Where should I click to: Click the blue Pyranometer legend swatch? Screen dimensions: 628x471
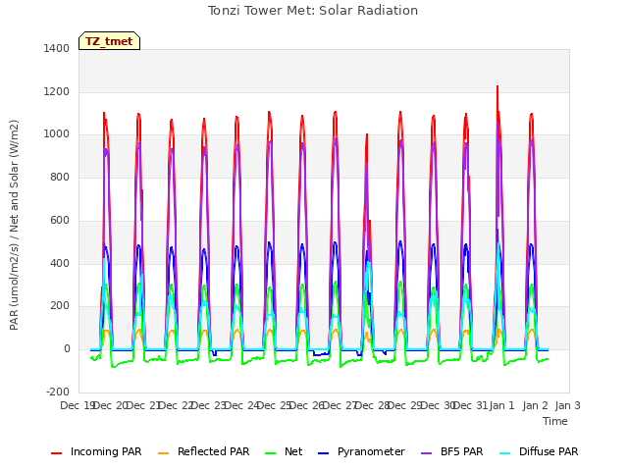pos(323,453)
